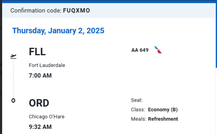The width and height of the screenshot is (217, 134).
Task: Click the Refreshment meals value
Action: [x=163, y=119]
